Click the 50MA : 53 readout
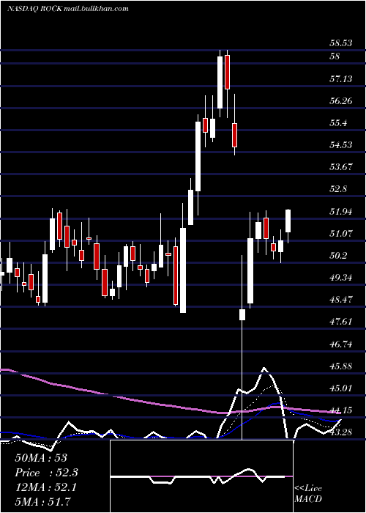Image resolution: width=366 pixels, height=513 pixels. [41, 458]
